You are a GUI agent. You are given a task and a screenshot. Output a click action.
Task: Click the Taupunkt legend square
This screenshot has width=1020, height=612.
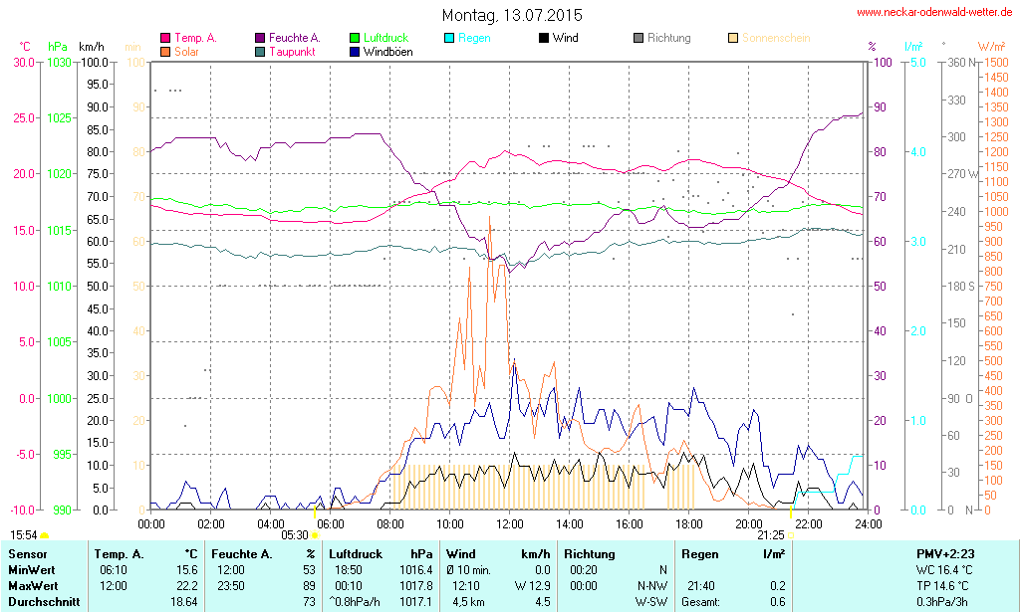pos(261,51)
